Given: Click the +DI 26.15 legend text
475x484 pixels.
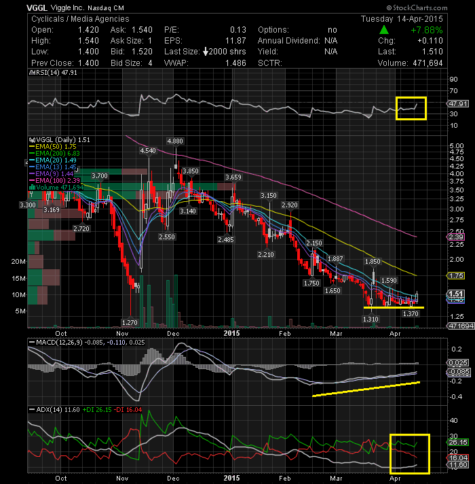Looking at the screenshot, I should point(97,410).
